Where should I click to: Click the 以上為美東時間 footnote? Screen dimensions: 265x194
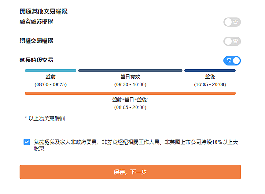pyautogui.click(x=46, y=118)
